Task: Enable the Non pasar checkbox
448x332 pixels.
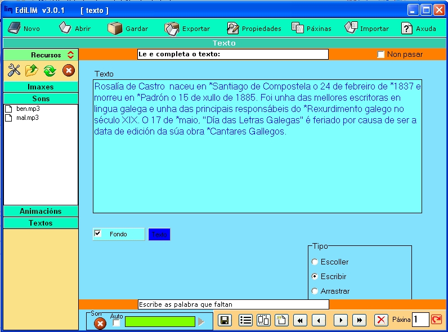Action: [x=380, y=54]
